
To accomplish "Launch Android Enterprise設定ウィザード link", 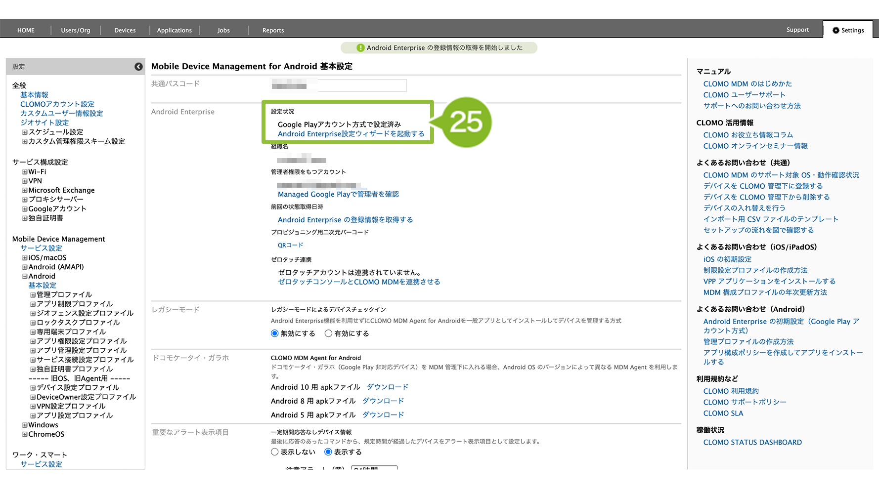I will pos(351,134).
